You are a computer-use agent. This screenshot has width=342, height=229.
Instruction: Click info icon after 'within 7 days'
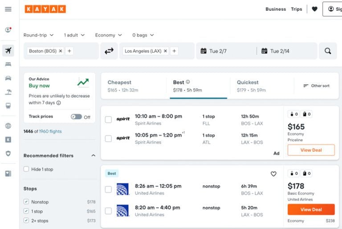(x=59, y=103)
